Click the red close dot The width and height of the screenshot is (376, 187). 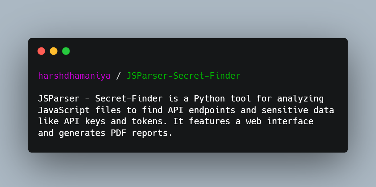tap(41, 51)
